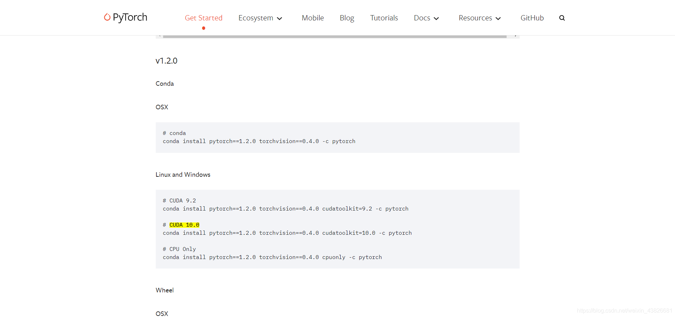Expand the Ecosystem dropdown menu
Viewport: 675px width, 317px height.
(x=260, y=18)
